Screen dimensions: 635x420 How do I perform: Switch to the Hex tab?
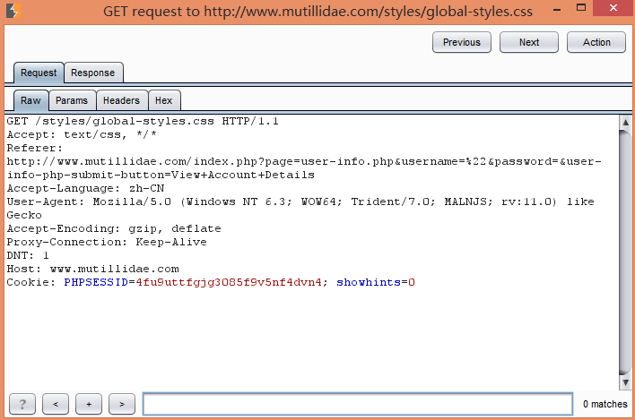164,100
